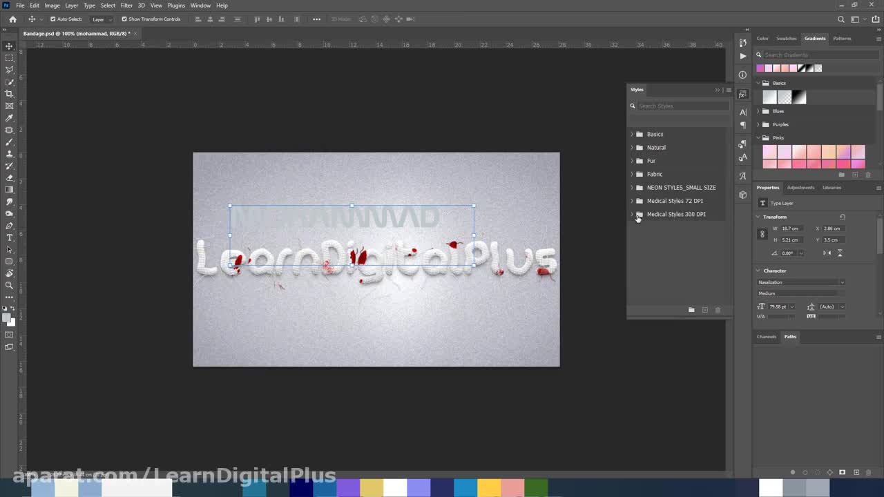
Task: Pick the Eyedropper tool
Action: (x=9, y=118)
